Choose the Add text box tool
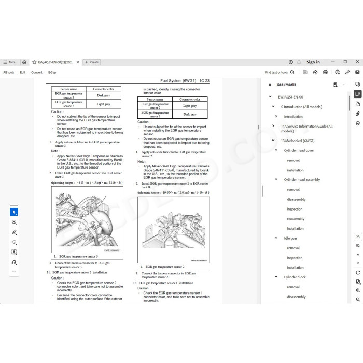Viewport: 363px width, 363px height. point(14,252)
